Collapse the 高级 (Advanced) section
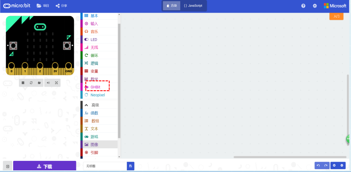 (x=99, y=105)
